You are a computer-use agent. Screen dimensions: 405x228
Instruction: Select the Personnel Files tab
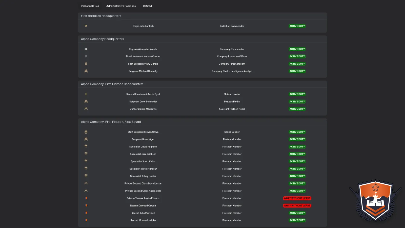[x=90, y=6]
